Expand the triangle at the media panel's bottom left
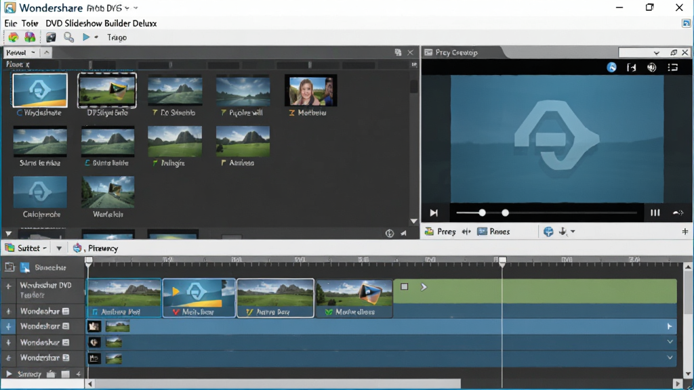This screenshot has height=390, width=694. (8, 234)
